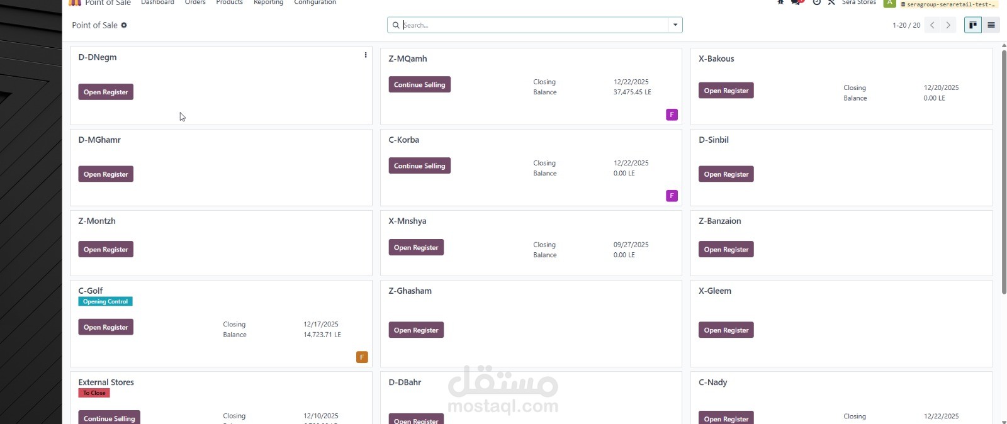This screenshot has height=424, width=1007.
Task: Continue Selling on External Stores
Action: [110, 418]
